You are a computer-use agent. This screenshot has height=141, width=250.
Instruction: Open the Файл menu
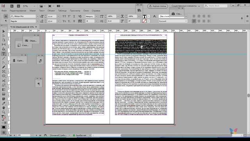4,11
